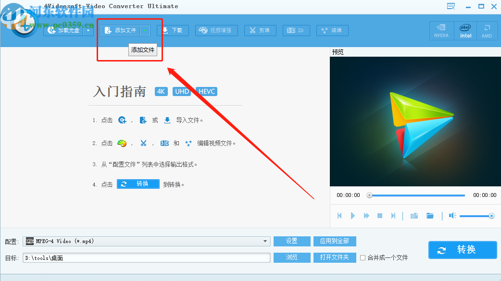The height and width of the screenshot is (281, 501).
Task: Click the MPEG icon in profile box
Action: click(30, 241)
